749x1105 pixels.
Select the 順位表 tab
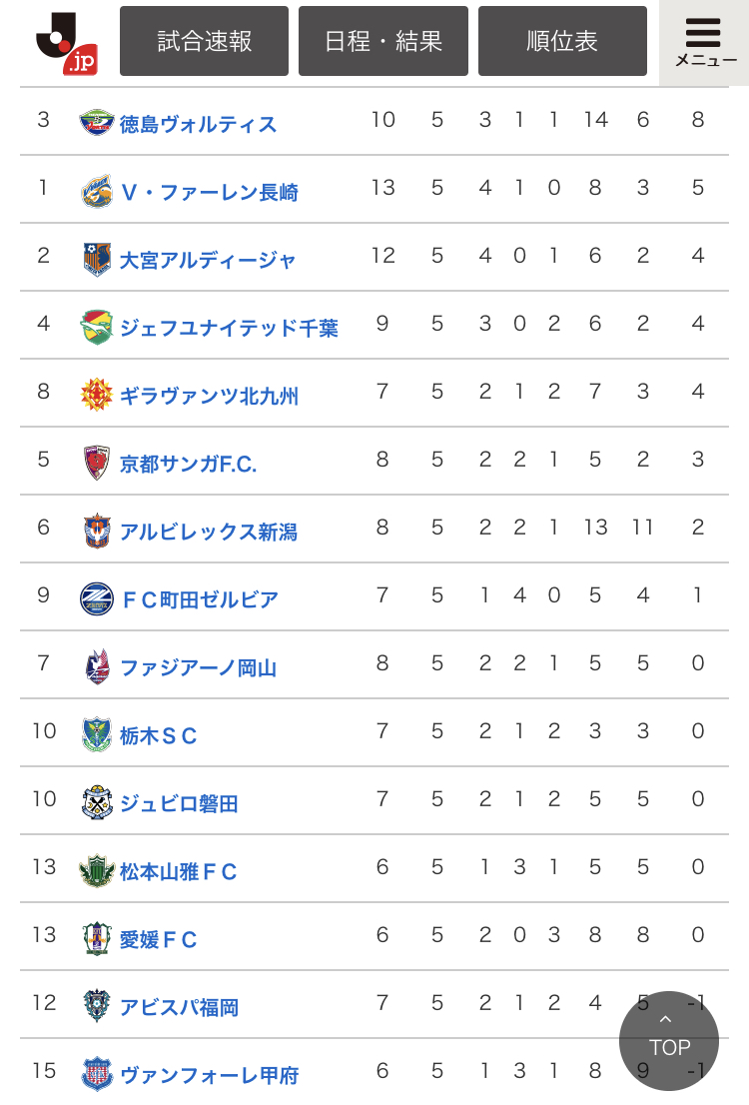click(562, 41)
